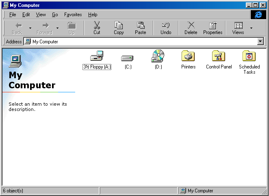The image size is (269, 196).
Task: Select the Scheduled Tasks folder icon
Action: [249, 56]
